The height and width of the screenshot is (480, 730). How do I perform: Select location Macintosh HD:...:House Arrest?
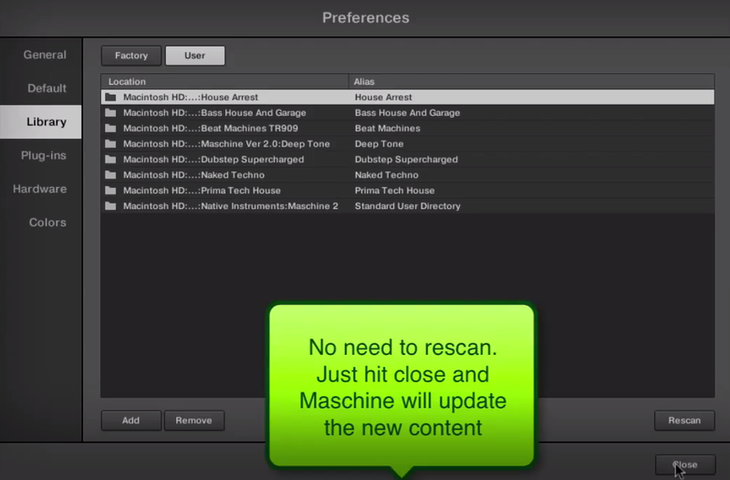coord(191,98)
